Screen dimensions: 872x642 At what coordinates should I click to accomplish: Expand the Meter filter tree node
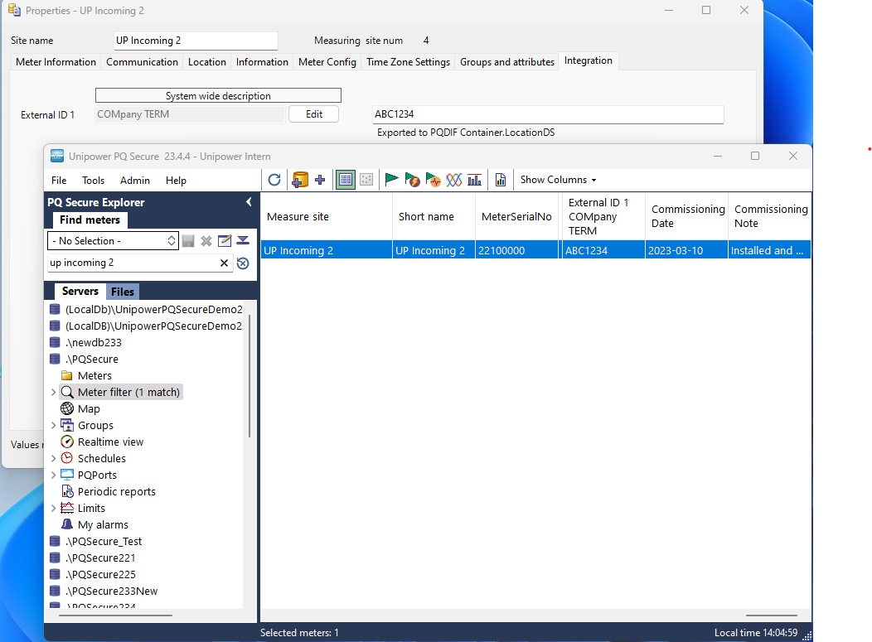(53, 393)
